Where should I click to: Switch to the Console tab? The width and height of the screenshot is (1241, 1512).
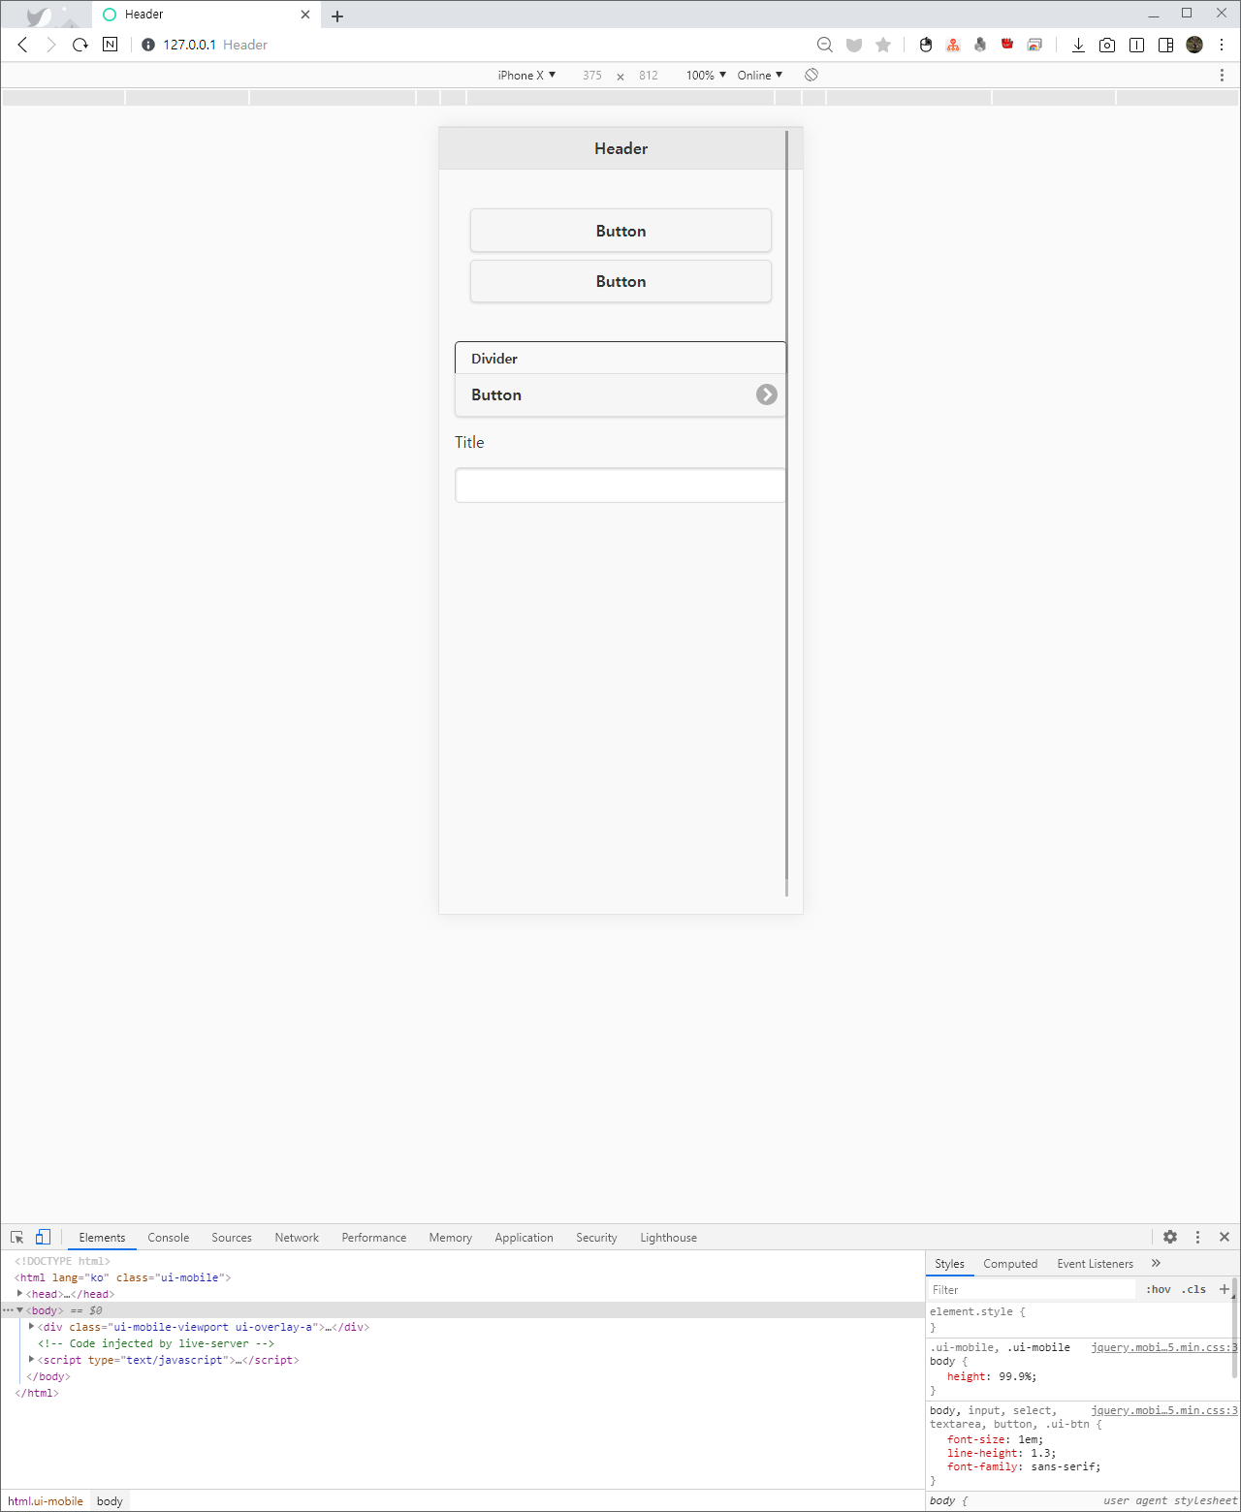click(169, 1238)
